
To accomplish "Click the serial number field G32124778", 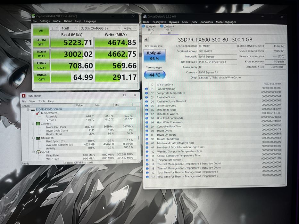I will 217,51.
